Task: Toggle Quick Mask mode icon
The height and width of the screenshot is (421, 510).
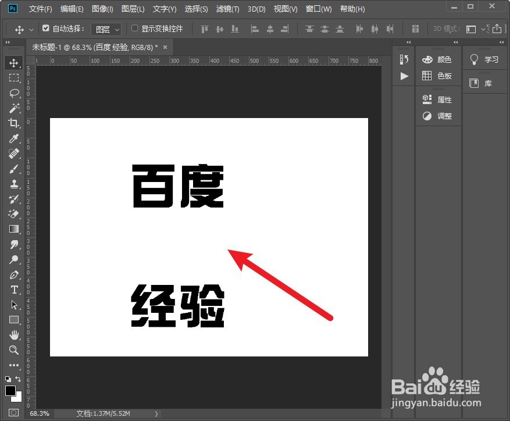Action: tap(13, 413)
